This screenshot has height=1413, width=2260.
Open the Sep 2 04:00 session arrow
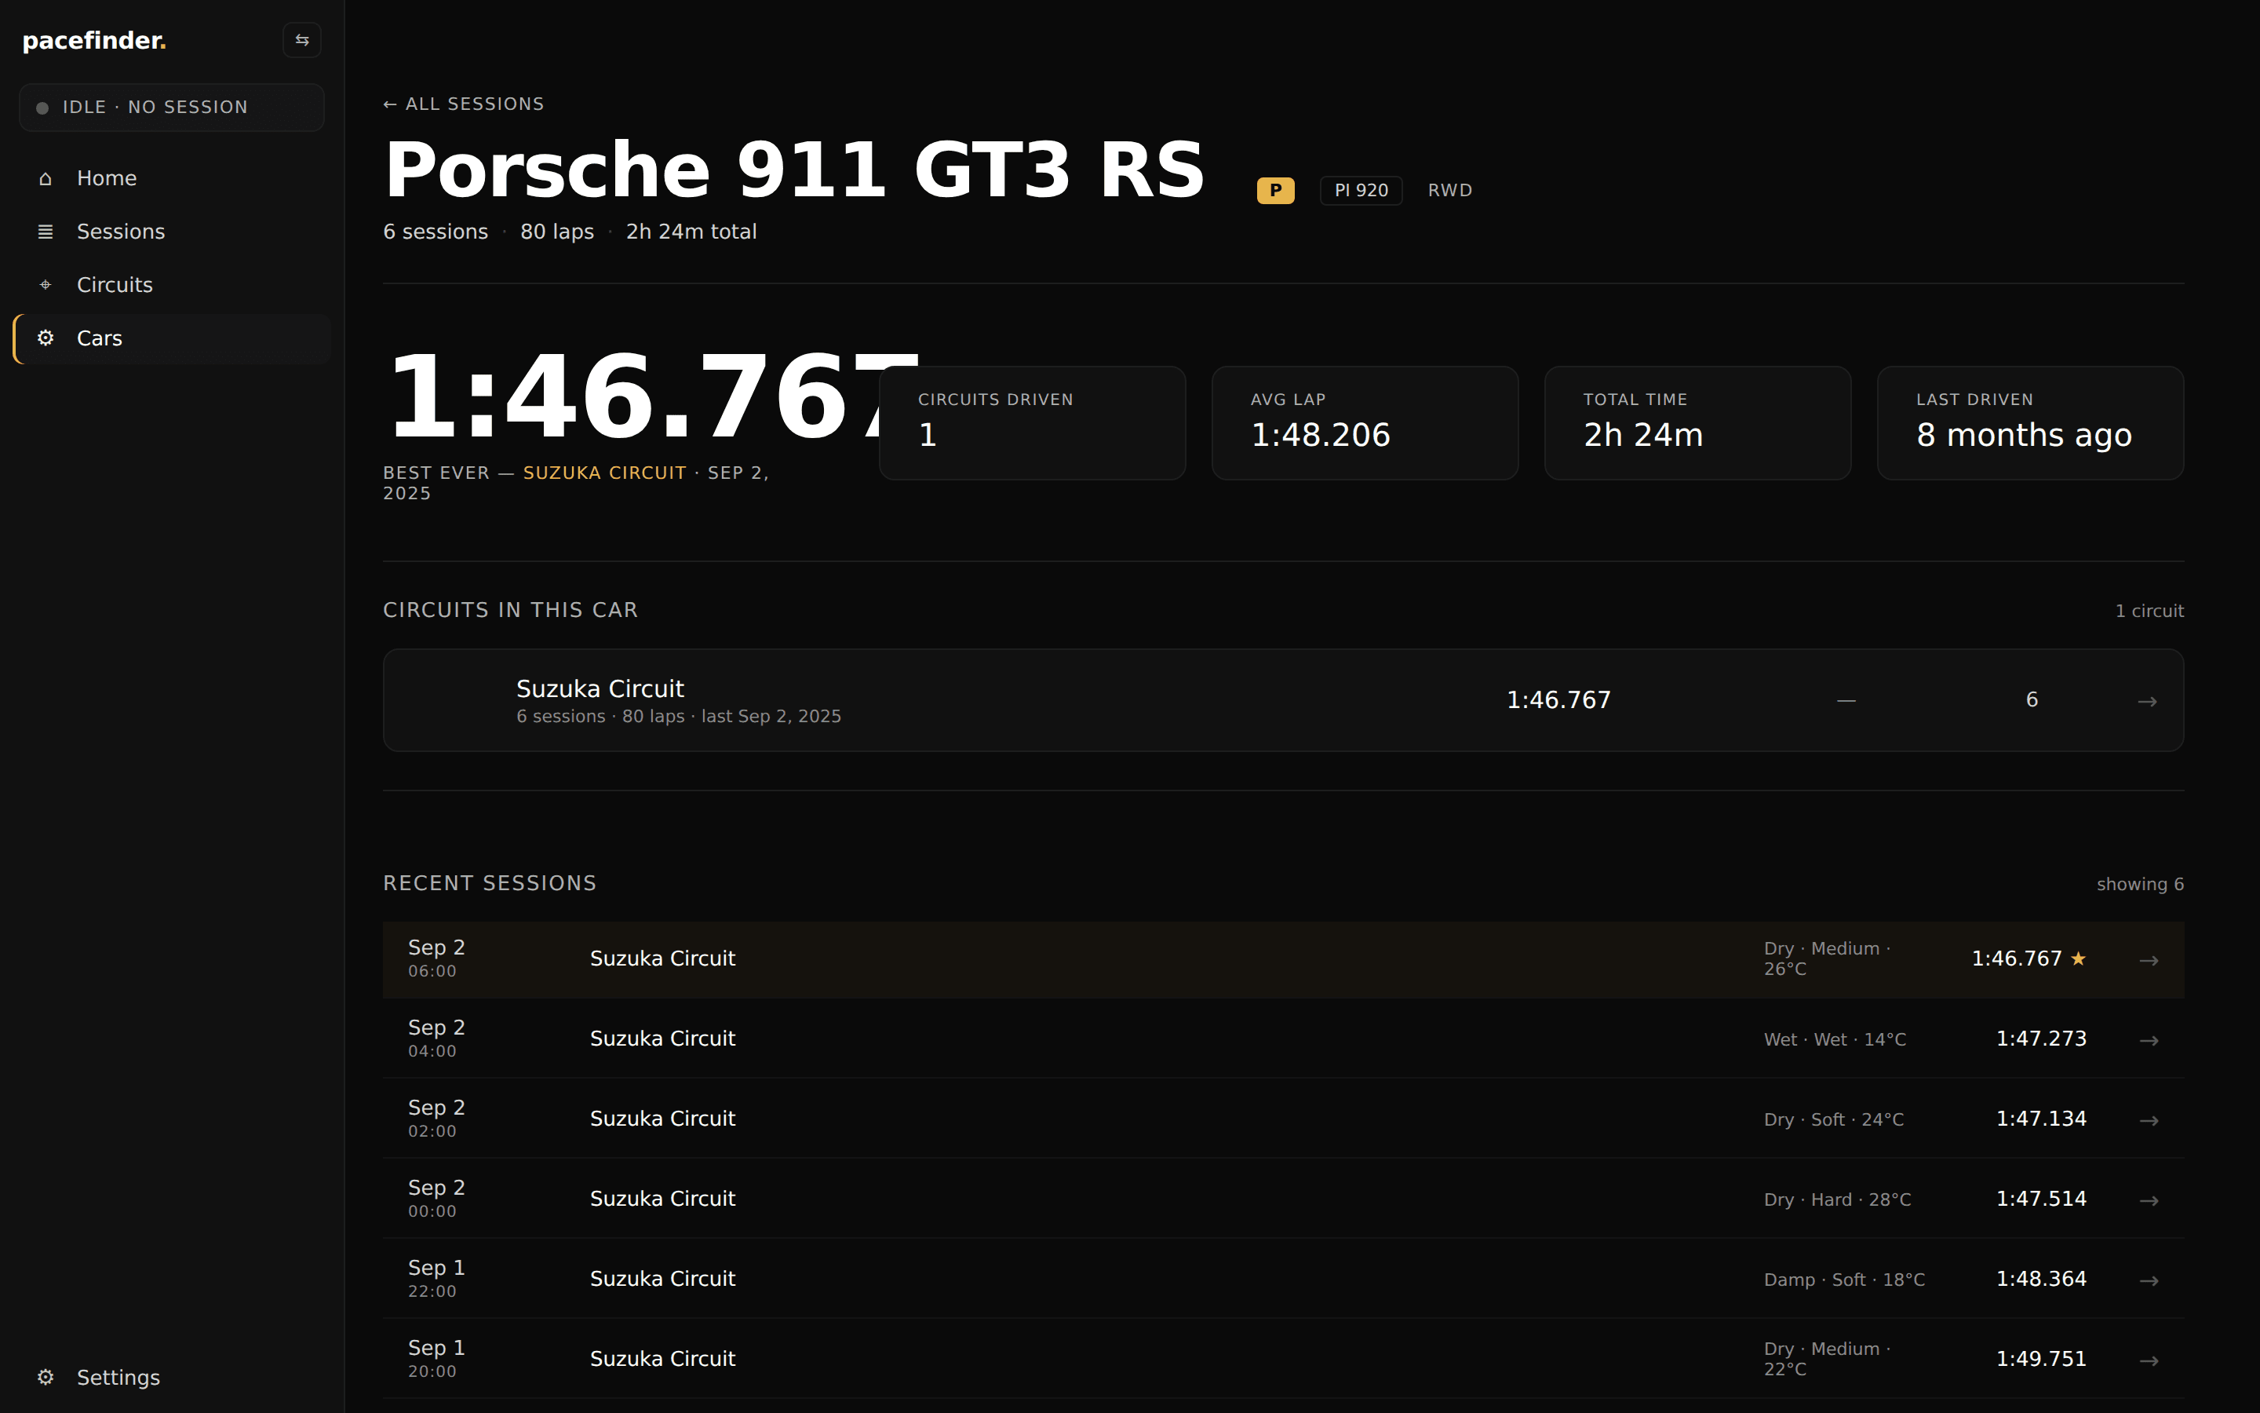coord(2149,1040)
